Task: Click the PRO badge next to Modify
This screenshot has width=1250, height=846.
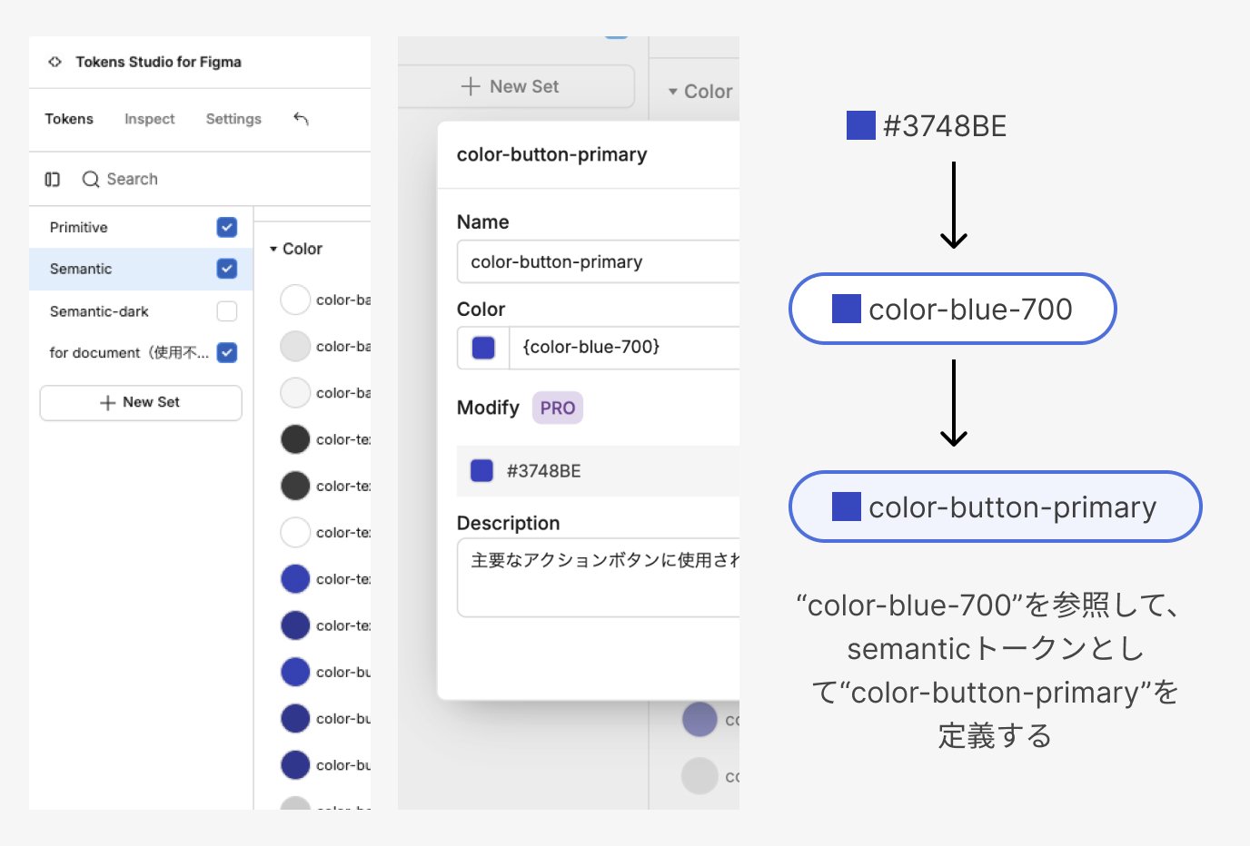Action: (557, 408)
